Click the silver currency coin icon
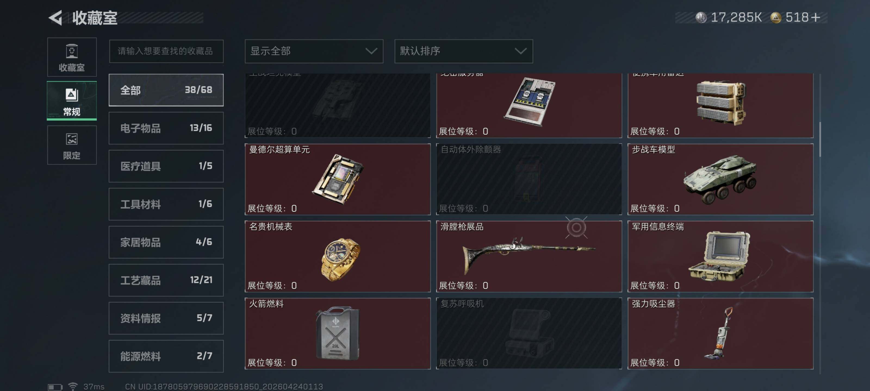 (701, 18)
